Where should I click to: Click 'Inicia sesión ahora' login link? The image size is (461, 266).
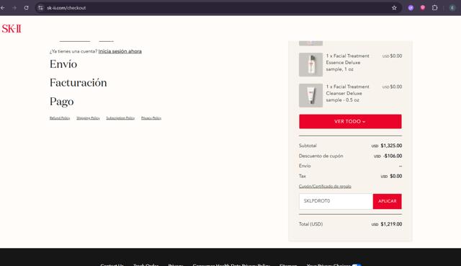120,51
